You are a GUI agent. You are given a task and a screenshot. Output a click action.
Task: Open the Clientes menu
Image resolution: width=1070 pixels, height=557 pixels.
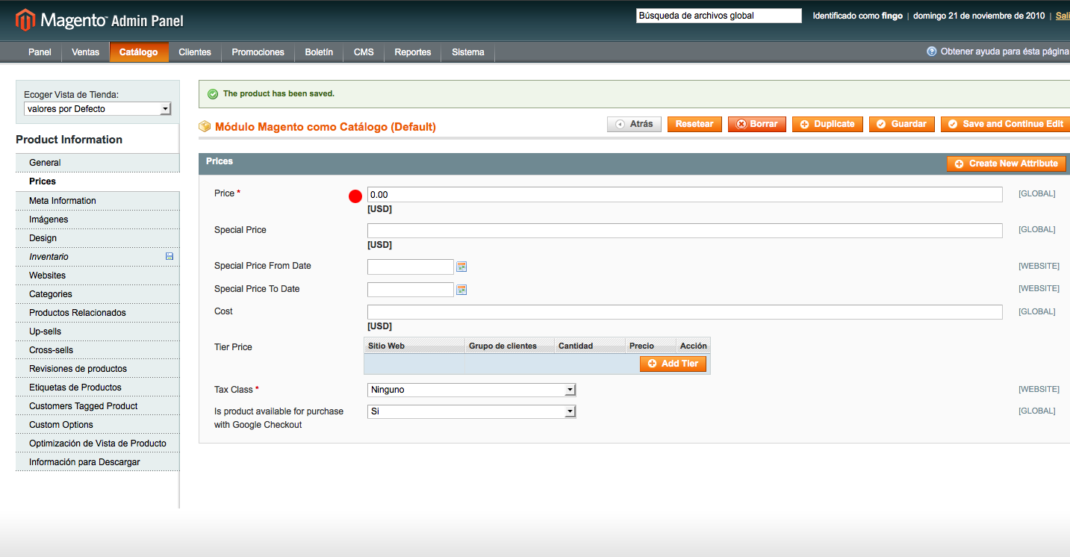(x=195, y=52)
